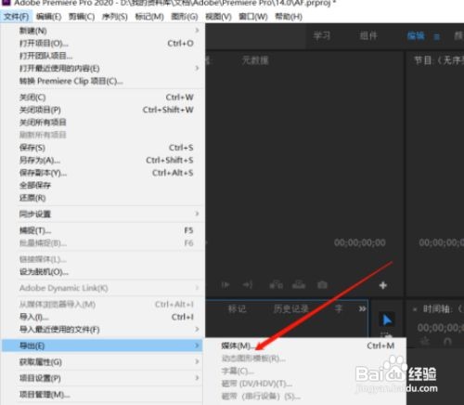Switch to the 编辑 workspace tab
This screenshot has width=464, height=405.
(x=416, y=36)
